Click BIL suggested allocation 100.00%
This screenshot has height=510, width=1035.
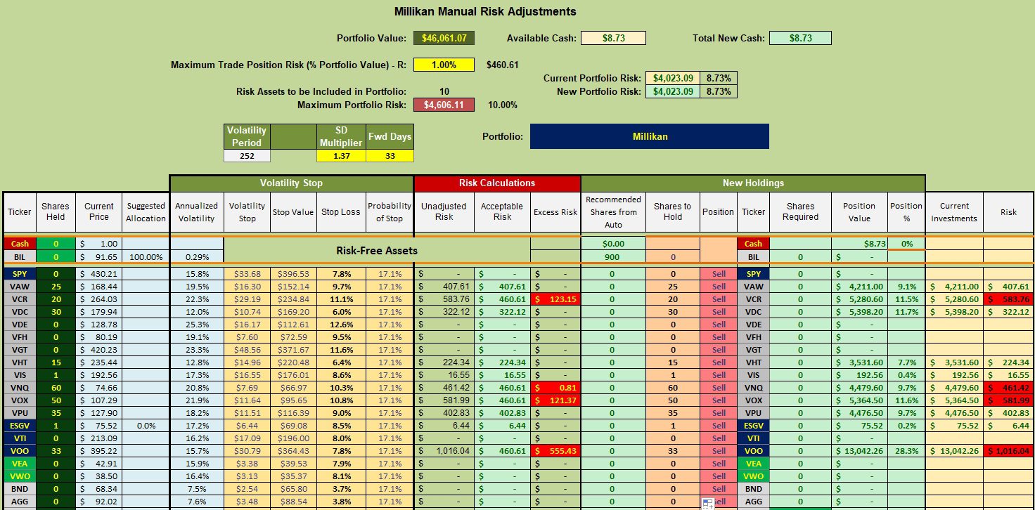click(146, 257)
